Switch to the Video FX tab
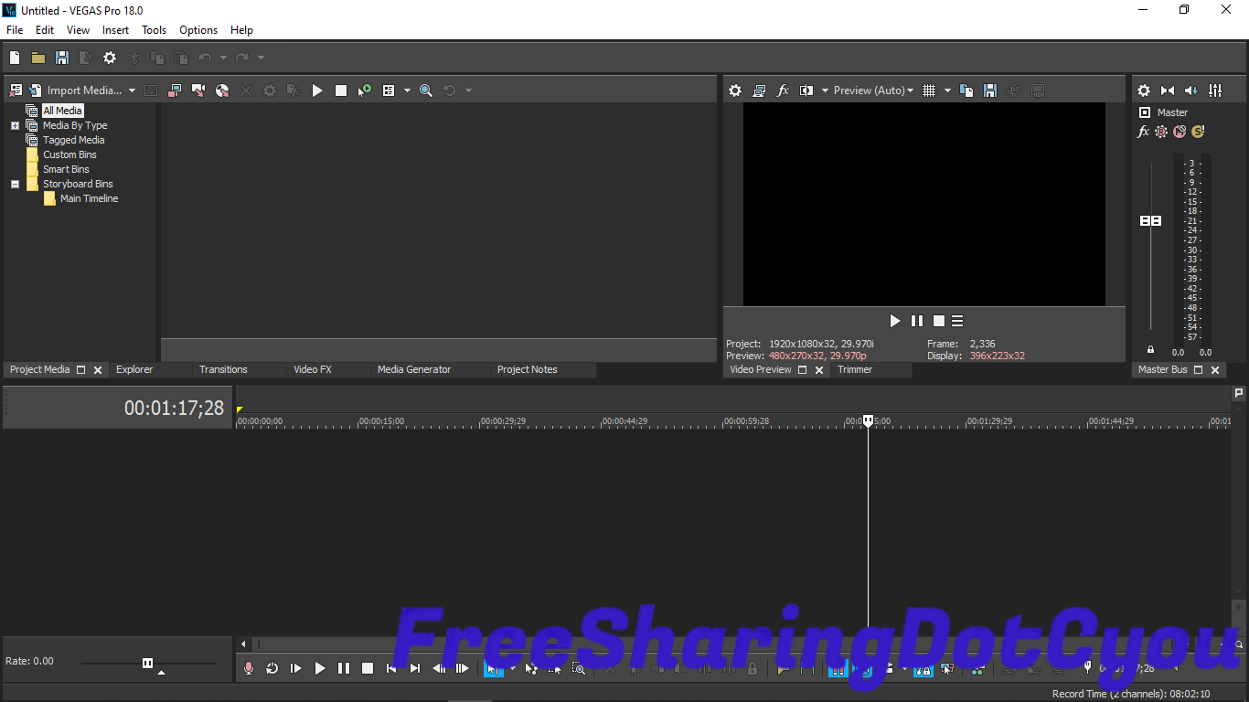 point(312,369)
